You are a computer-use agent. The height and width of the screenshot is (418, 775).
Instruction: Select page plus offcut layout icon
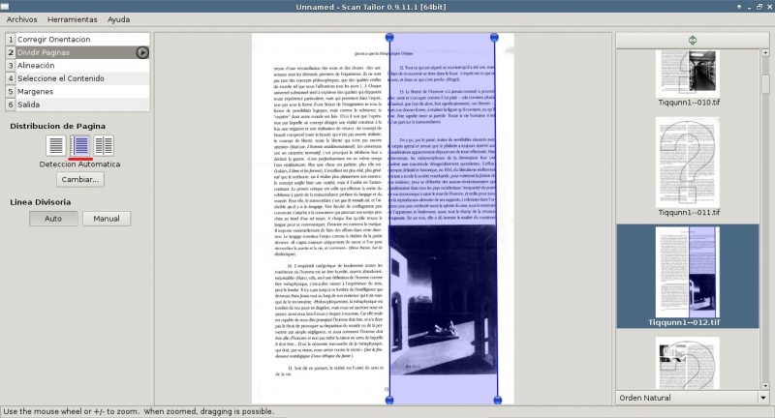coord(80,146)
